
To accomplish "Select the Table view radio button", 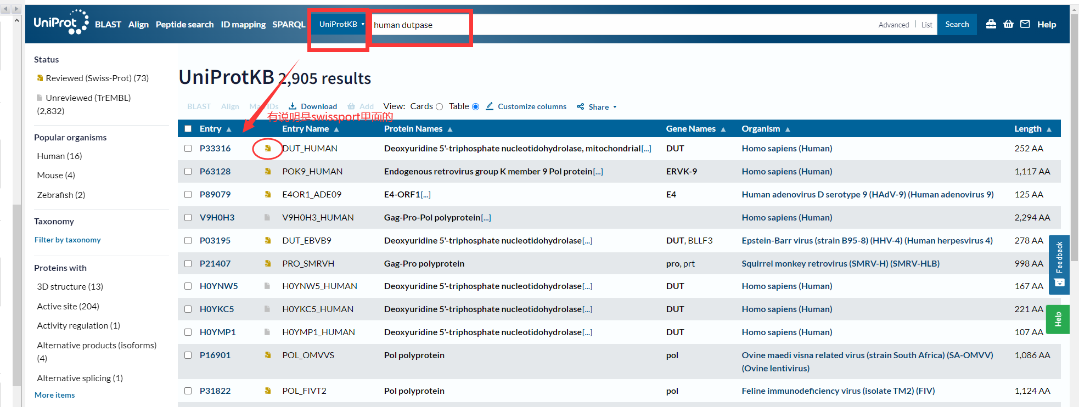I will tap(475, 106).
